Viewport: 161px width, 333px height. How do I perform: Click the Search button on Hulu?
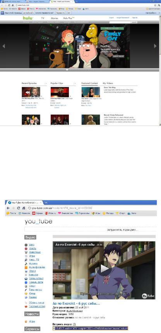pos(134,22)
